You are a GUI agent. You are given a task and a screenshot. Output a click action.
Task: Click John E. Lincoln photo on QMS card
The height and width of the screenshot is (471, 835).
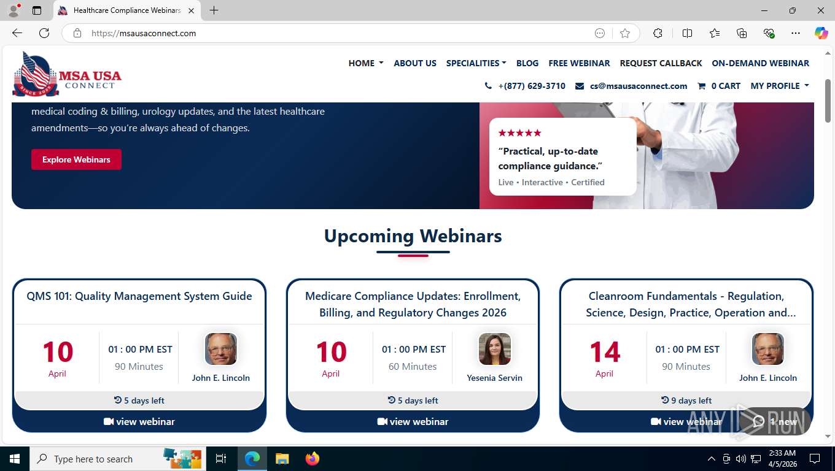221,349
